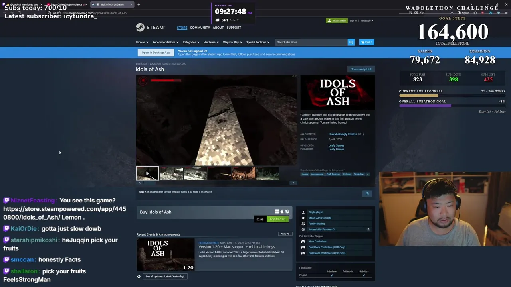The width and height of the screenshot is (511, 287).
Task: Open the Browse dropdown menu
Action: [x=142, y=42]
